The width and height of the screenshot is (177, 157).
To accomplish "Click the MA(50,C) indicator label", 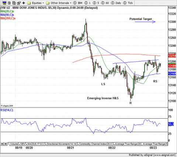I will [x=7, y=15].
